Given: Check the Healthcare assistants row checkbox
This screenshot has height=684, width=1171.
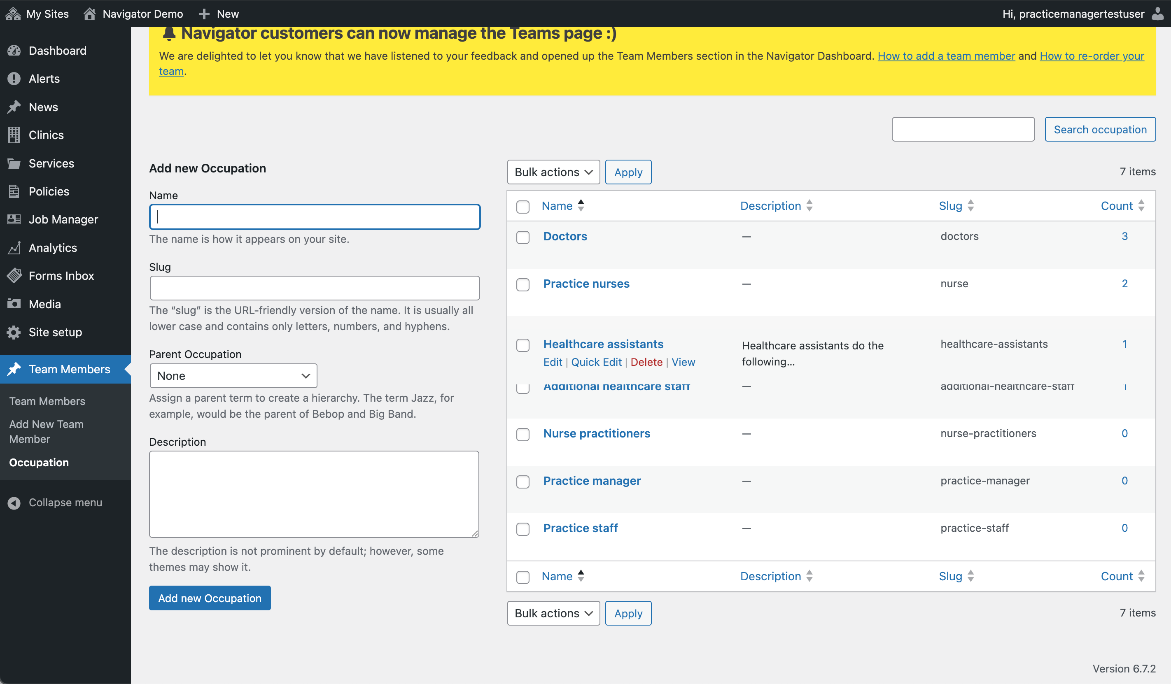Looking at the screenshot, I should tap(523, 345).
